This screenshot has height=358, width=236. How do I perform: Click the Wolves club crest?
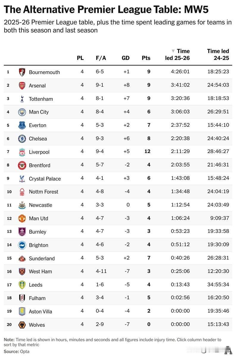(x=22, y=325)
